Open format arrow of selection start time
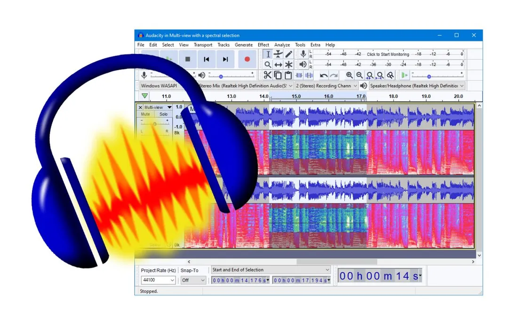527x329 pixels. tap(268, 280)
